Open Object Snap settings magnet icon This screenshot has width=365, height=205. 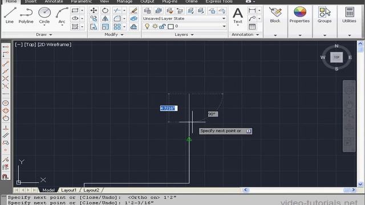coord(5,177)
